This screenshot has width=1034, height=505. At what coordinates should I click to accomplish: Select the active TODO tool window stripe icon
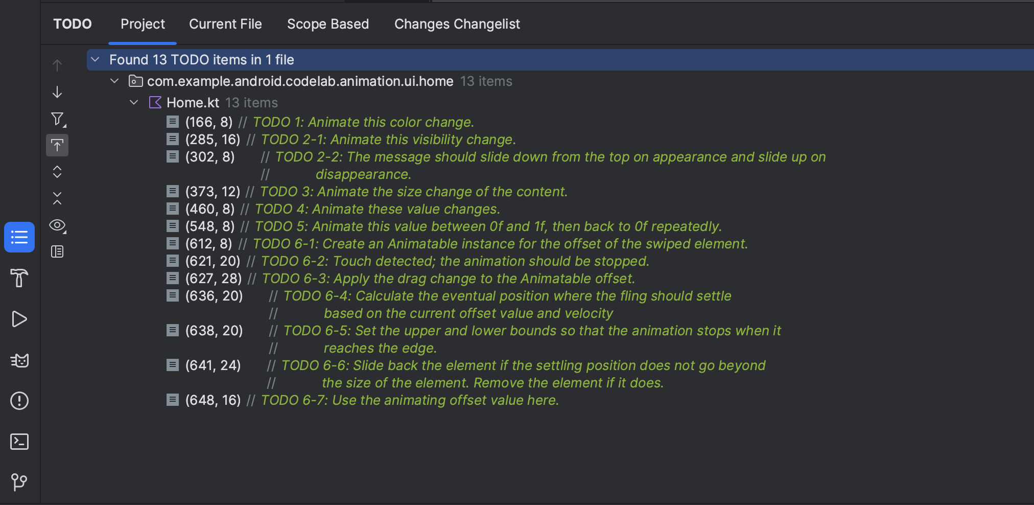click(19, 237)
